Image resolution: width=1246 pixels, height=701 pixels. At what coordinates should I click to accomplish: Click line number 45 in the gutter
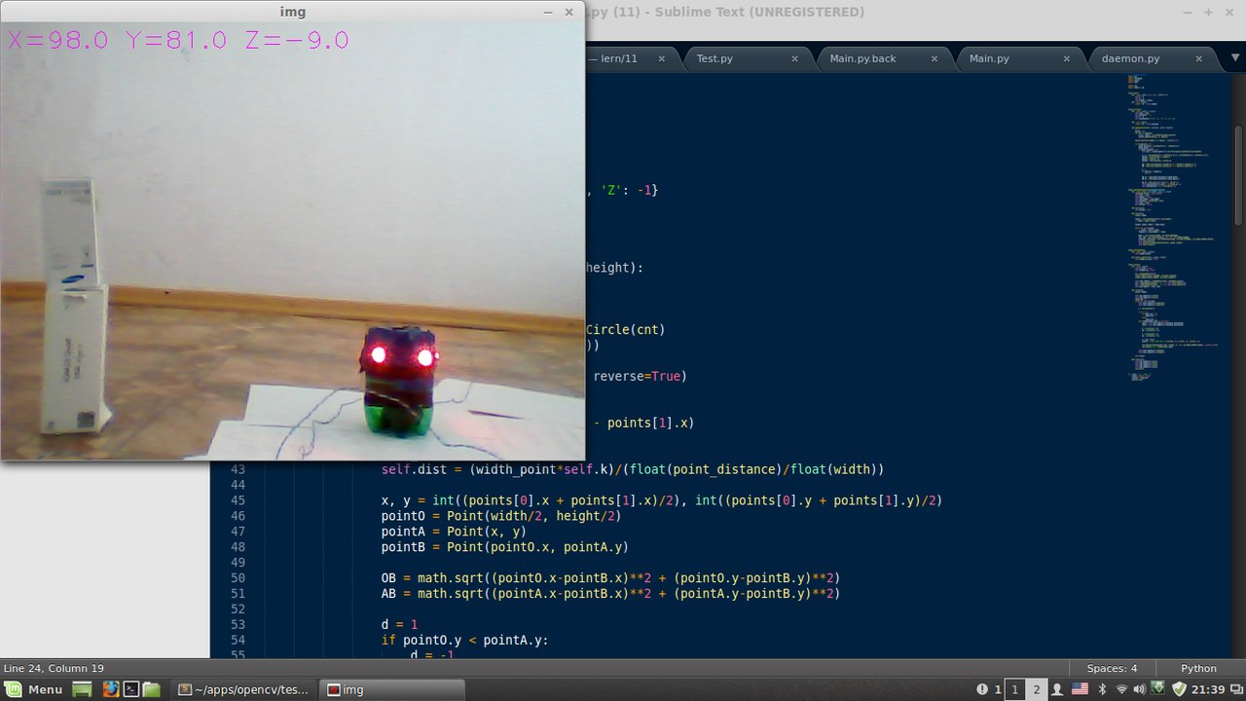pos(238,500)
